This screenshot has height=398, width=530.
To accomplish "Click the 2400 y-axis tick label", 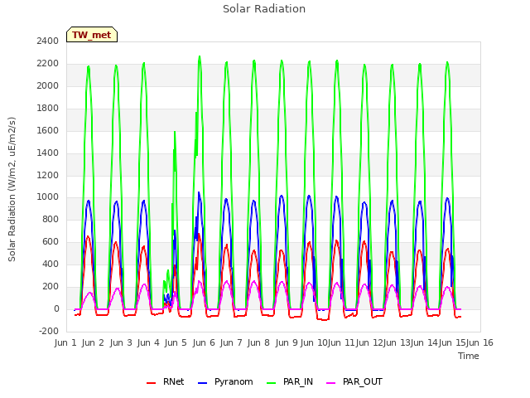I will pos(48,41).
